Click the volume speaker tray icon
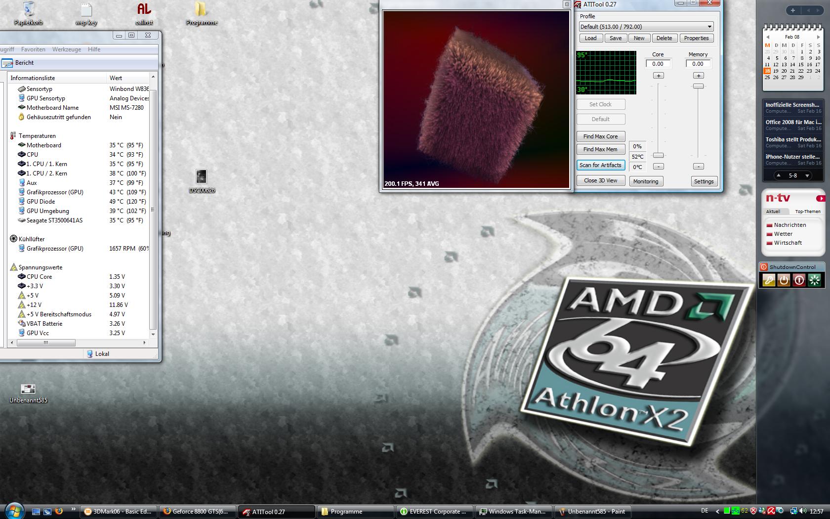The height and width of the screenshot is (519, 830). pos(803,511)
